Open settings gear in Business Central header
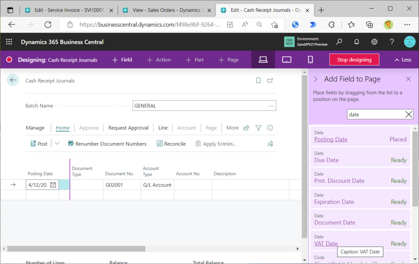This screenshot has width=419, height=264. (x=374, y=42)
